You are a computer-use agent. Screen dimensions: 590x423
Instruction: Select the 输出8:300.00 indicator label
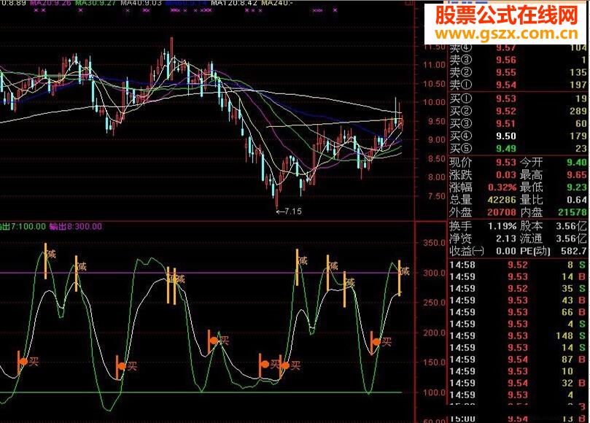[76, 227]
